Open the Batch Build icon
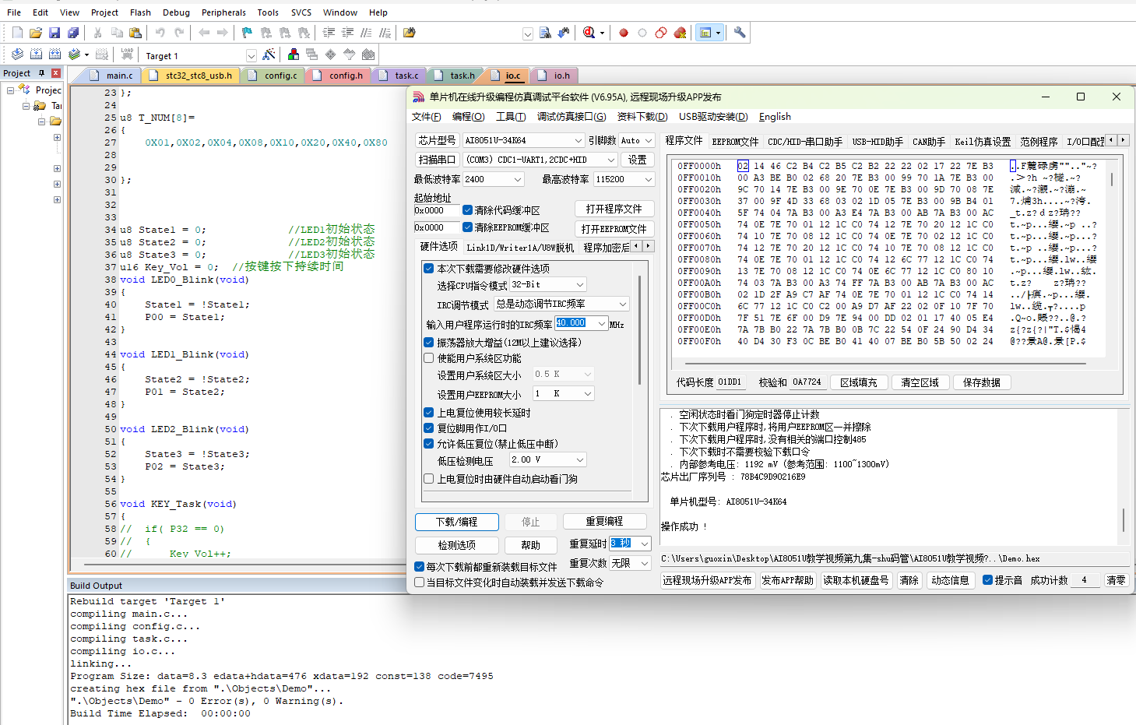Viewport: 1136px width, 725px height. pyautogui.click(x=74, y=55)
